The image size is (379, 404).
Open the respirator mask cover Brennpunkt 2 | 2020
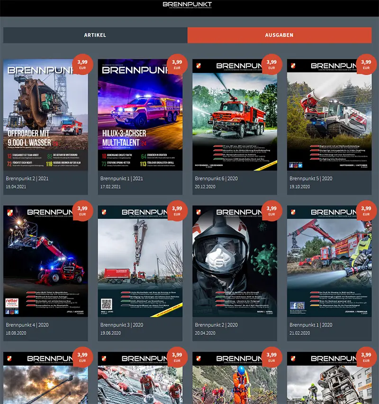235,260
